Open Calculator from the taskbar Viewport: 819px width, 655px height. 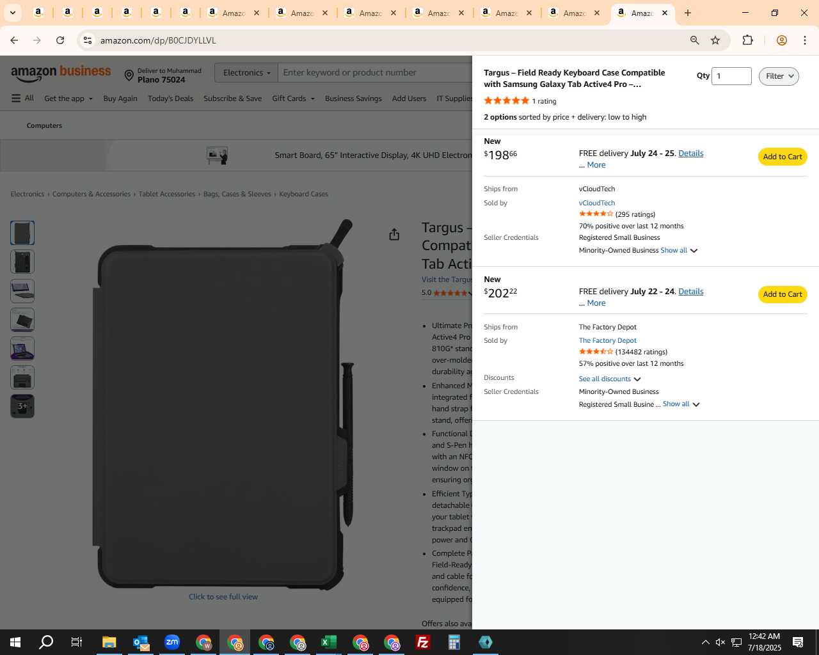click(454, 642)
